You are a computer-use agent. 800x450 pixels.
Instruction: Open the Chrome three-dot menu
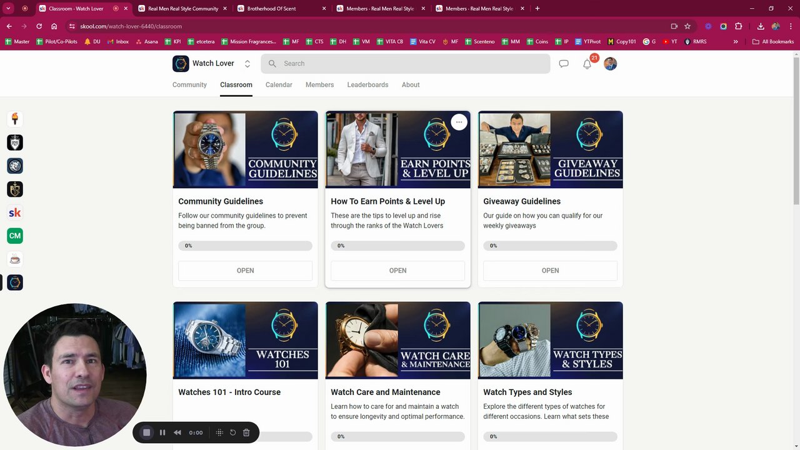click(x=791, y=26)
